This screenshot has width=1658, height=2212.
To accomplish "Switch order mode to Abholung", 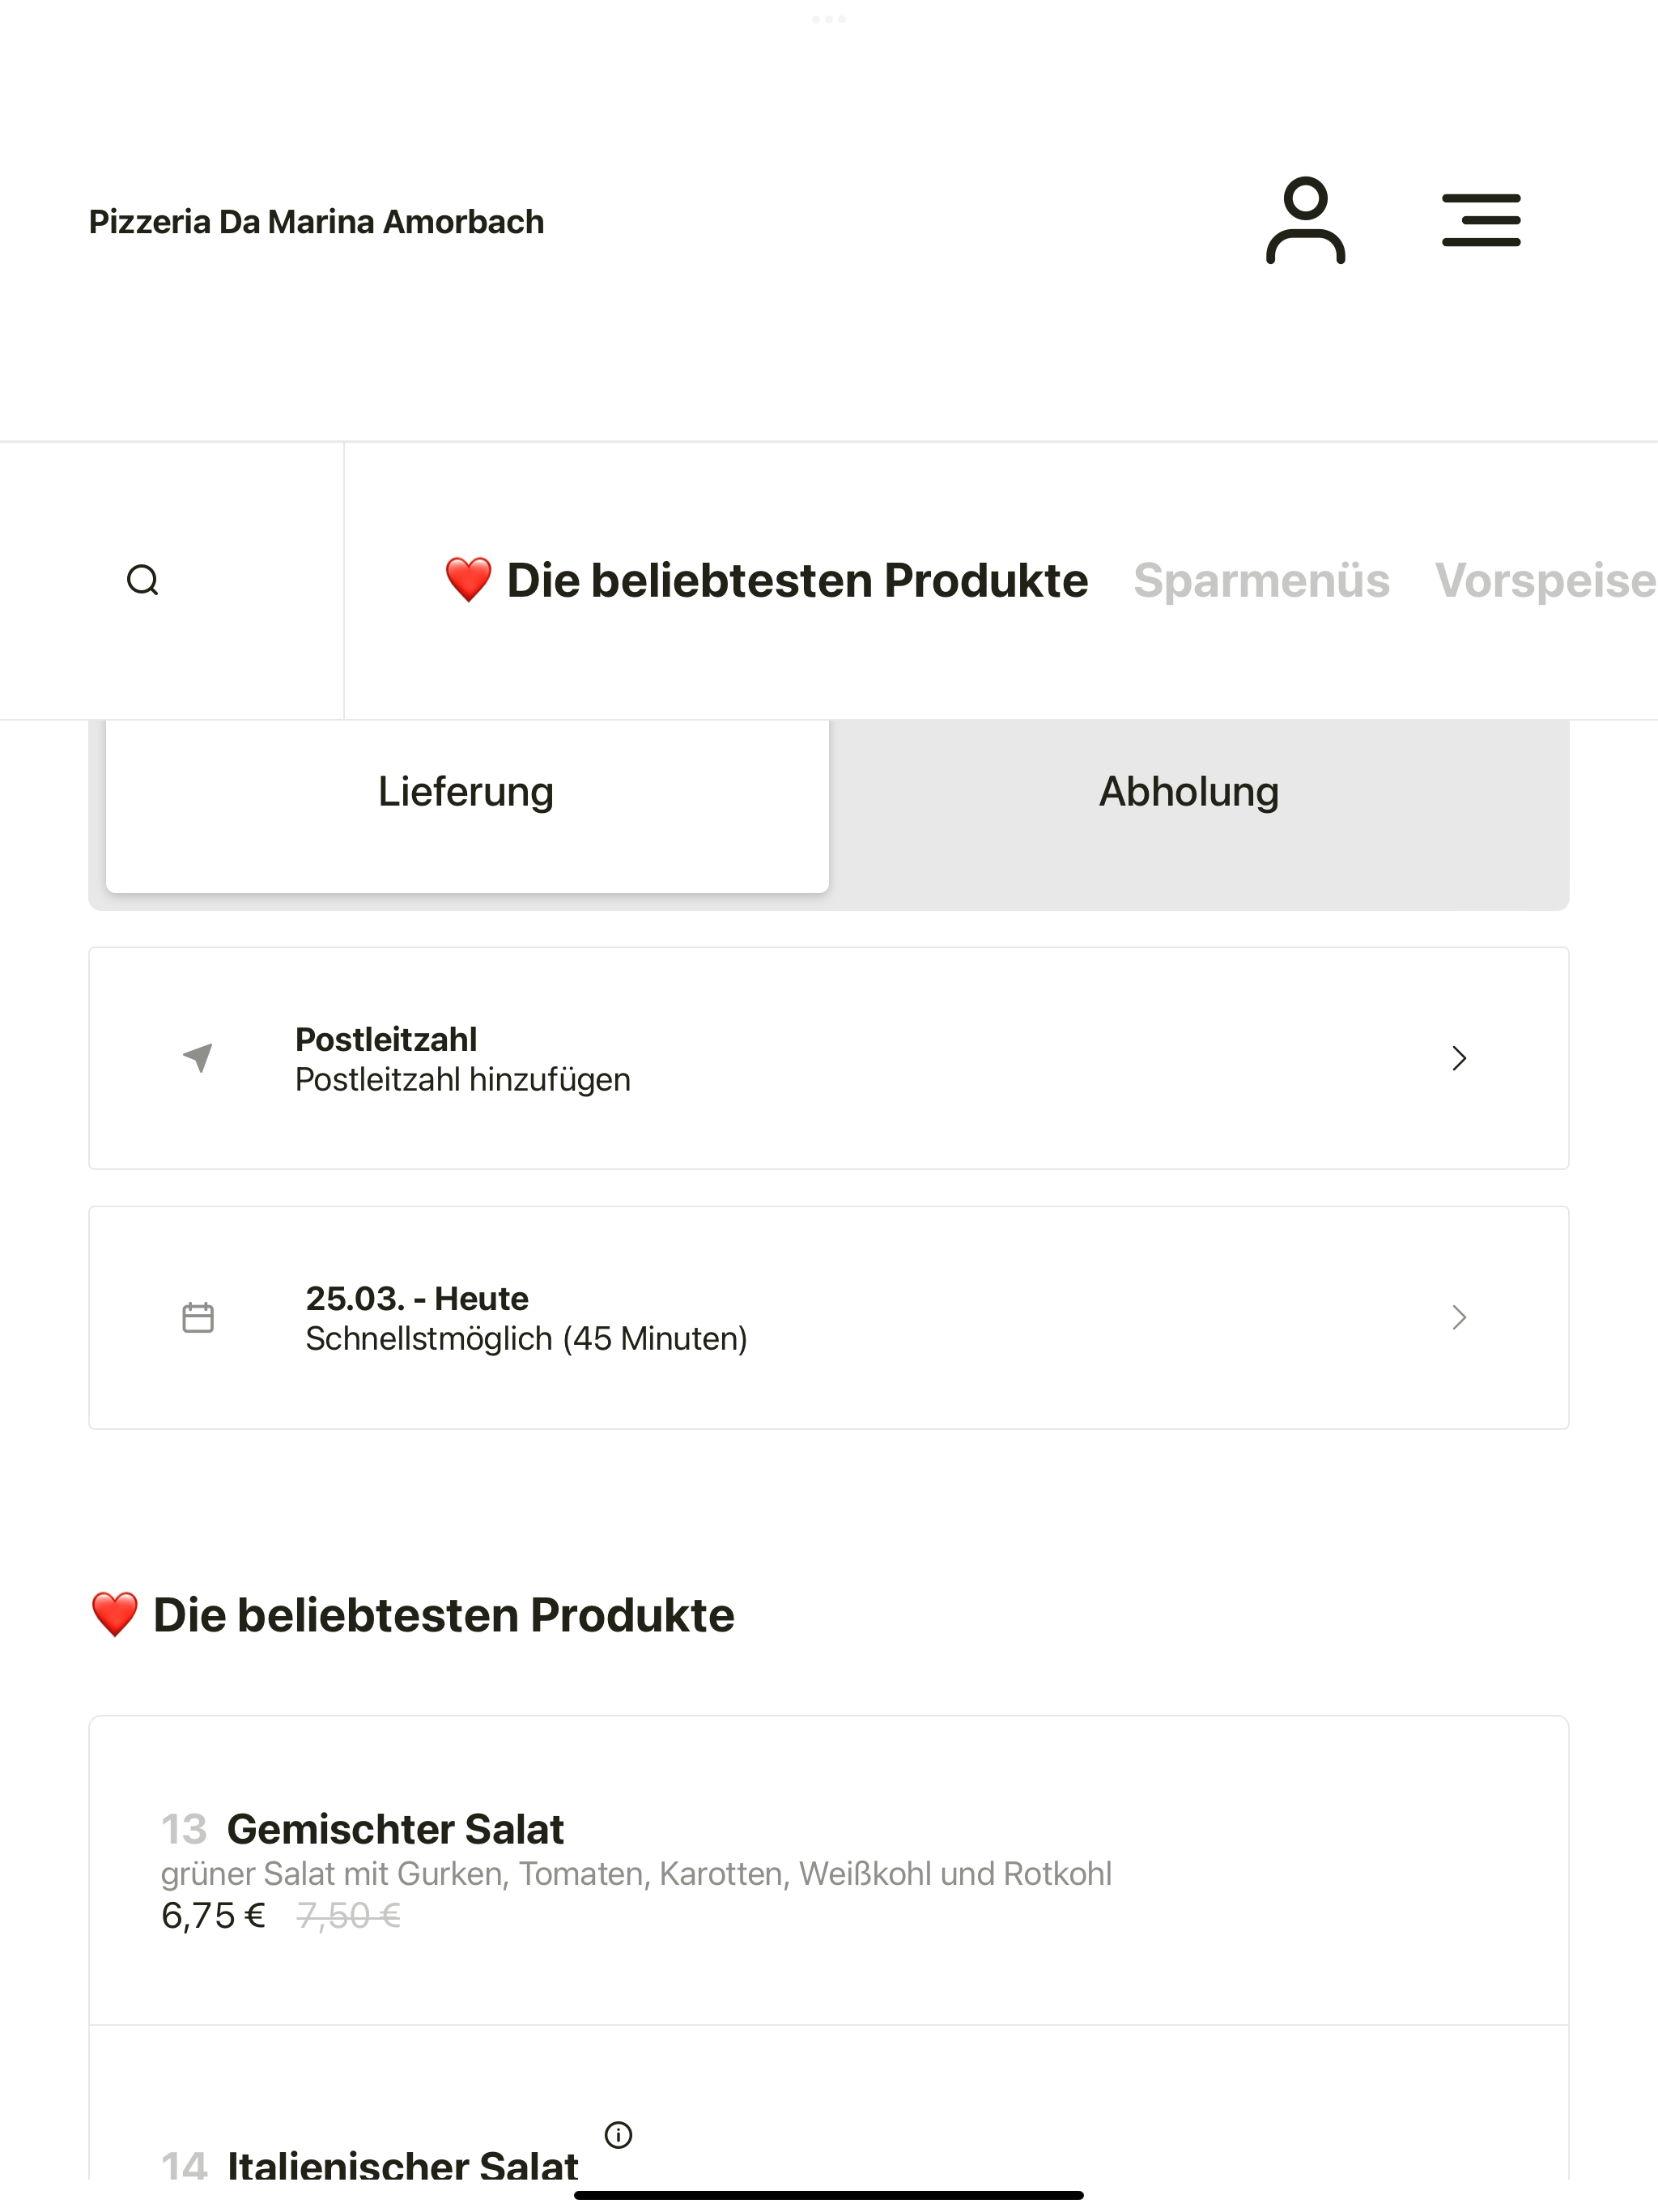I will tap(1189, 791).
